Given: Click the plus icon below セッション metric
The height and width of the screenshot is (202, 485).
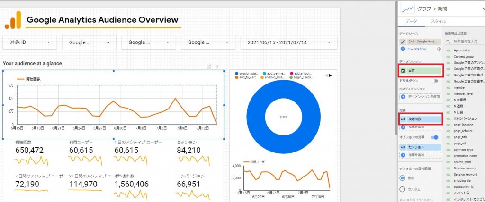Looking at the screenshot, I should click(x=403, y=155).
